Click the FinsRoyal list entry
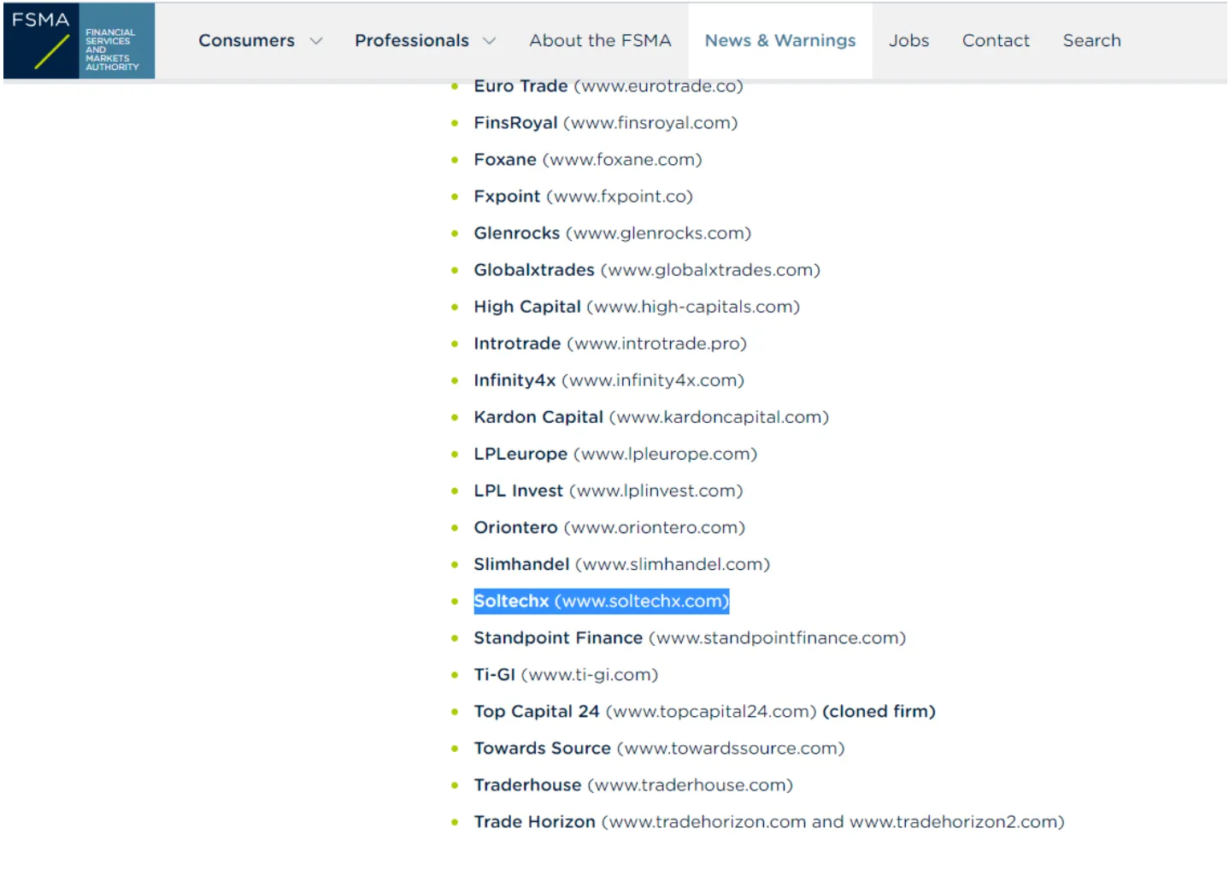This screenshot has height=869, width=1229. pyautogui.click(x=605, y=123)
